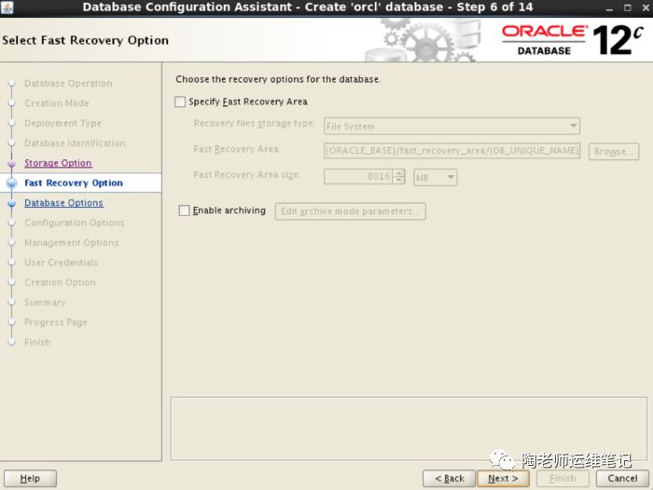Click the Configuration Options step
The height and width of the screenshot is (490, 653).
[x=74, y=223]
